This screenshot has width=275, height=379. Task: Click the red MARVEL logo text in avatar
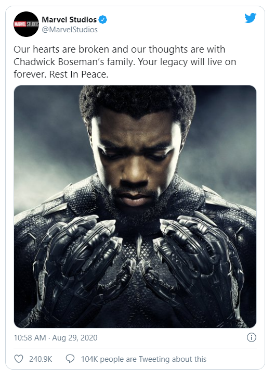pyautogui.click(x=20, y=24)
